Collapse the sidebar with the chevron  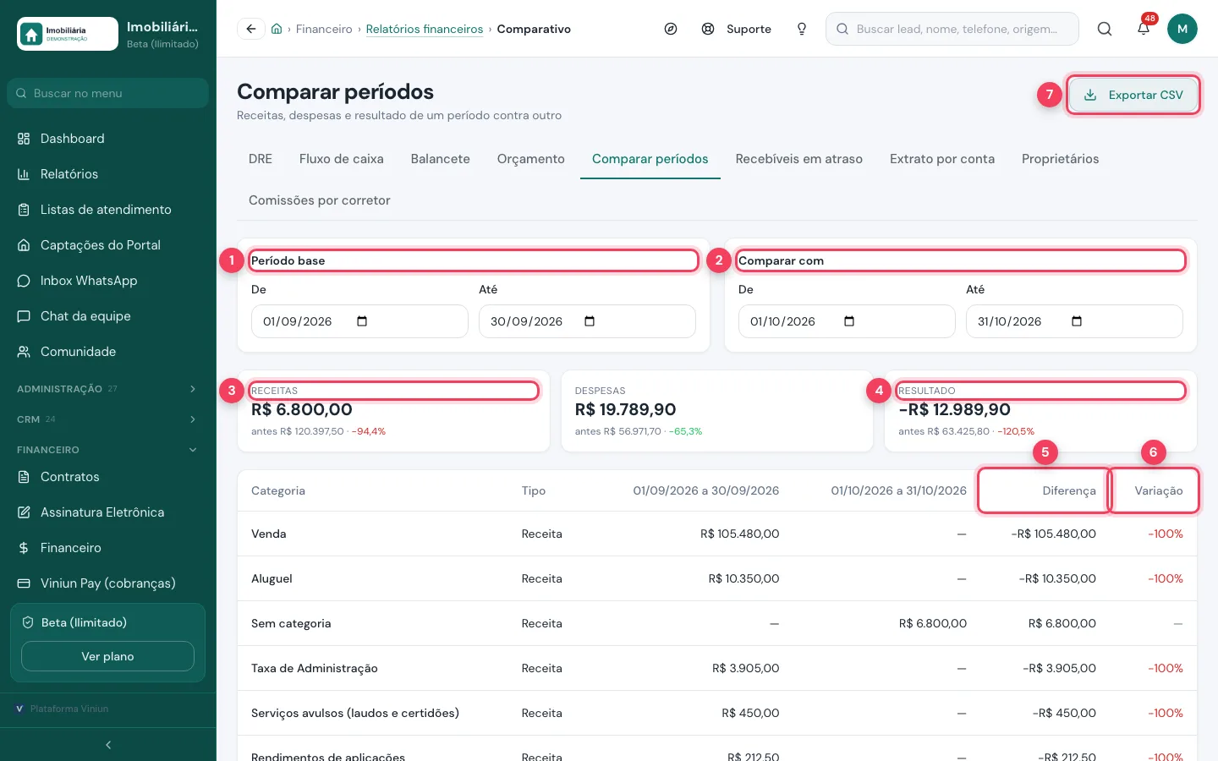point(108,745)
